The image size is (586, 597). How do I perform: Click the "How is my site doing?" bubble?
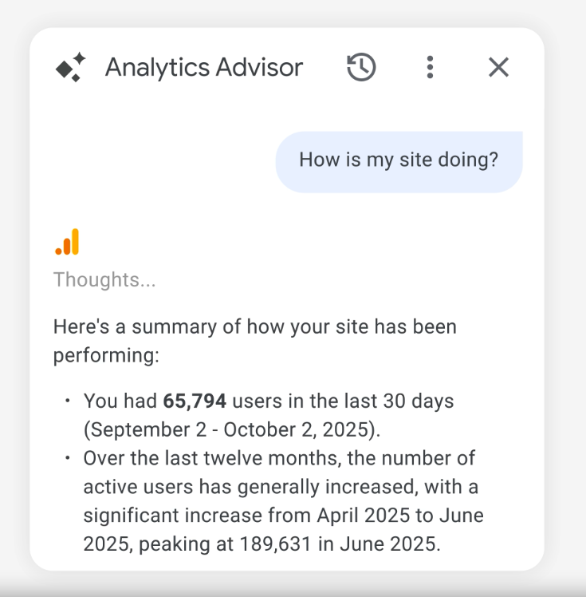pos(399,160)
